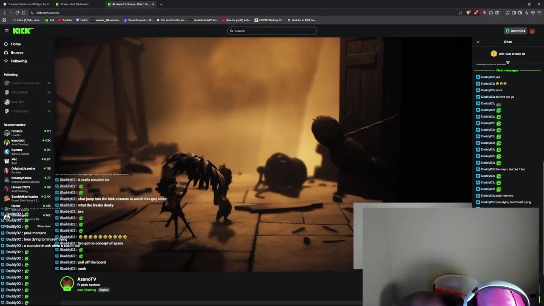Open the Kick logo home page
This screenshot has width=544, height=306.
(x=23, y=31)
